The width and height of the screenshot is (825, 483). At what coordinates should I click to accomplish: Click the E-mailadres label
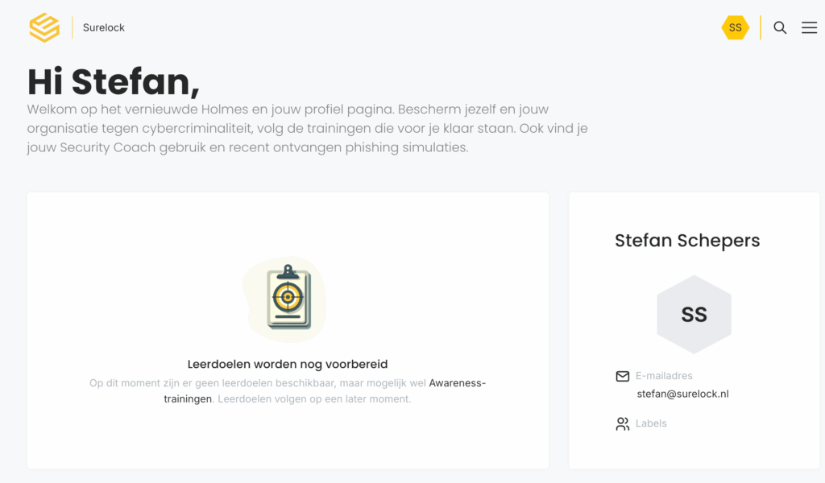pyautogui.click(x=664, y=376)
